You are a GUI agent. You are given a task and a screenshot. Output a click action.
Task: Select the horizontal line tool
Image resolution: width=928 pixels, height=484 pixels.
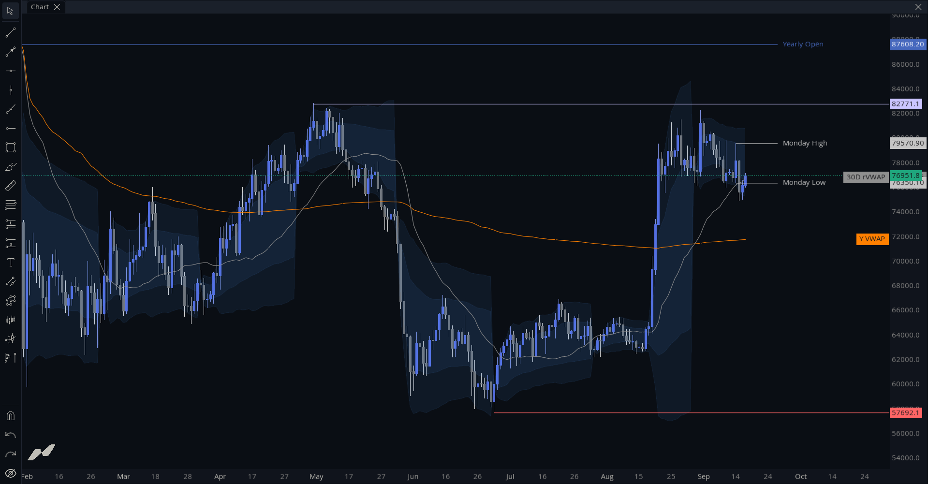(10, 71)
